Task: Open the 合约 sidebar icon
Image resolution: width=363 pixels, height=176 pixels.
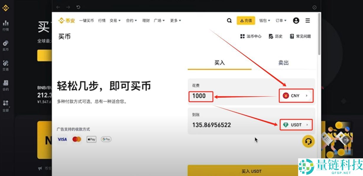Action: (6, 82)
